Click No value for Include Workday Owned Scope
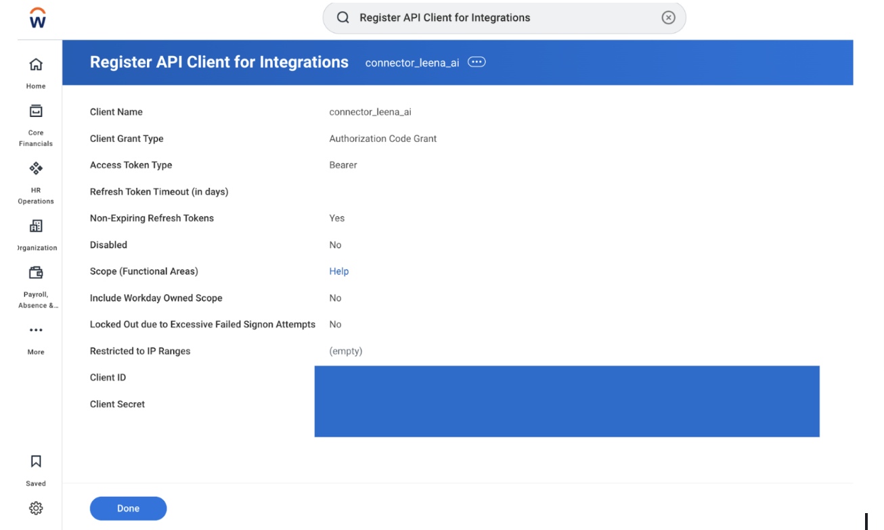884x530 pixels. coord(336,298)
